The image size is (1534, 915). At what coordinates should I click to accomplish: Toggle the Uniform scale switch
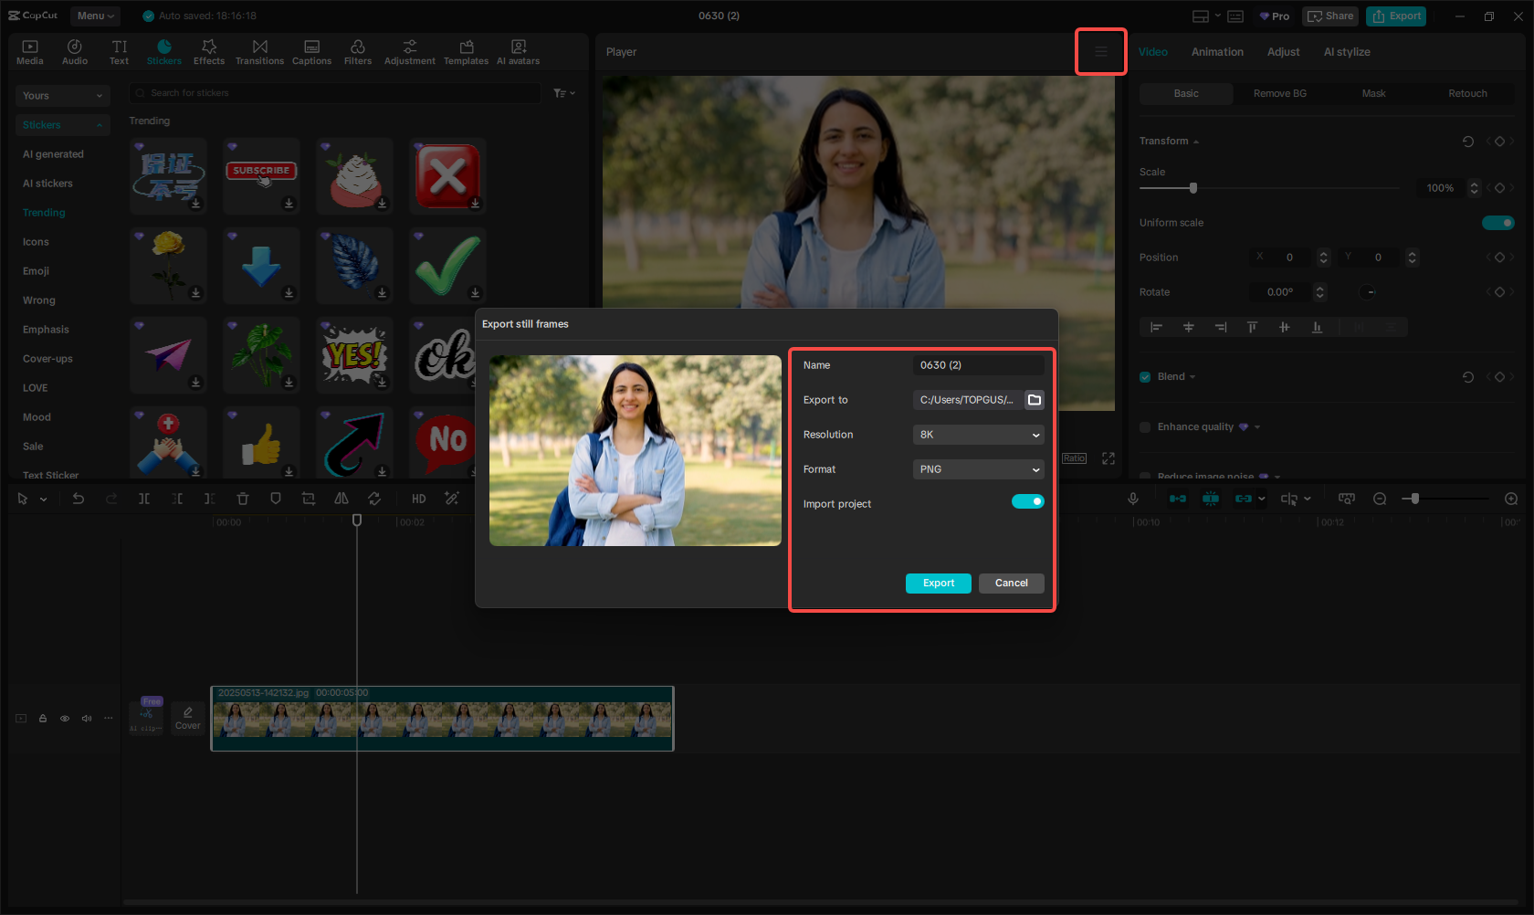pyautogui.click(x=1497, y=223)
